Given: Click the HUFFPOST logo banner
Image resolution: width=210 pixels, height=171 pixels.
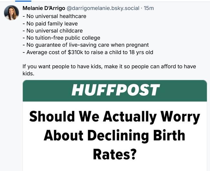Looking at the screenshot, I should point(115,91).
